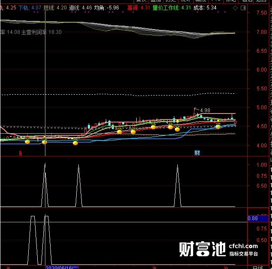The width and height of the screenshot is (272, 269).
Task: Click the red S signal marker below the candles
Action: coord(21,153)
